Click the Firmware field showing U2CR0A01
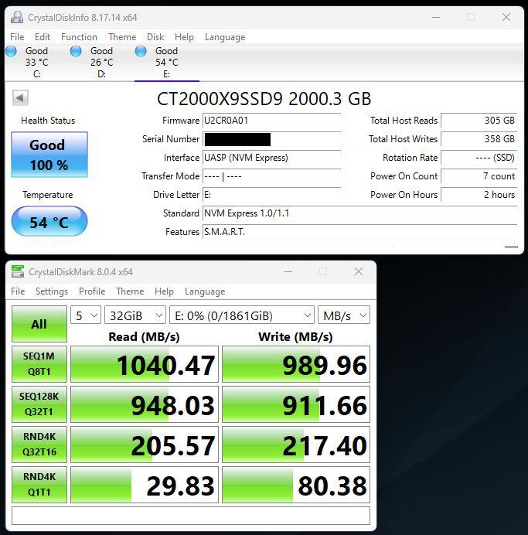 click(271, 121)
